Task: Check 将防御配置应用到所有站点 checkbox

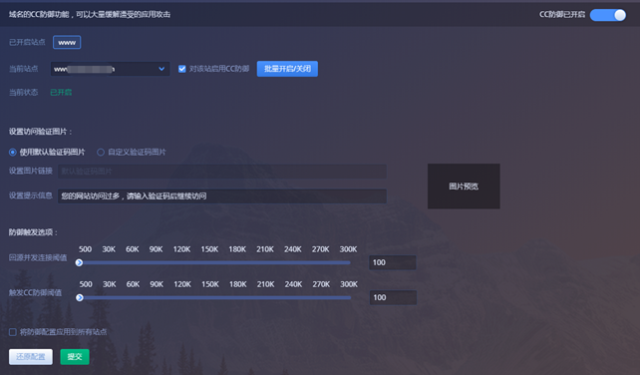Action: pos(13,332)
